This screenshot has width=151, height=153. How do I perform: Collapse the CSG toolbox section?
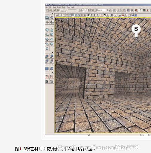tap(53, 52)
